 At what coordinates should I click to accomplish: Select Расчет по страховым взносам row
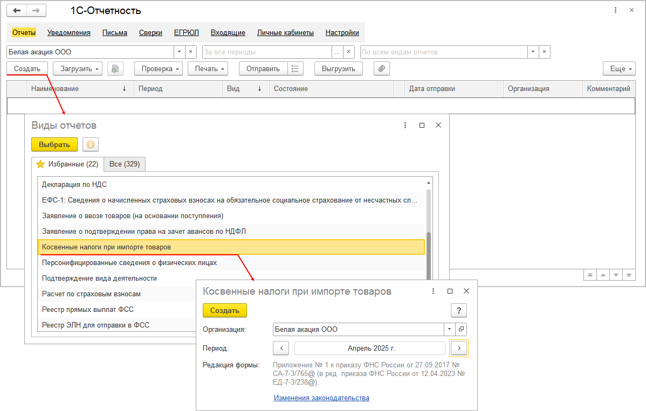117,294
